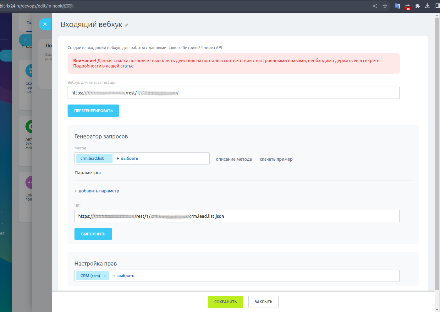440x312 pixels.
Task: Open the 'статье' link in warning
Action: click(127, 66)
